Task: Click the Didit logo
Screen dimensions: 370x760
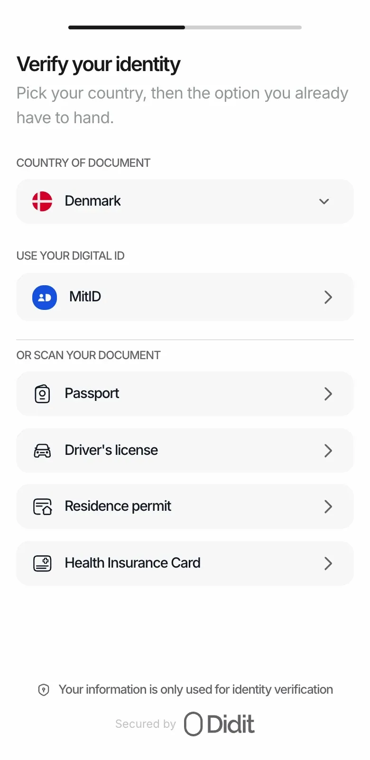Action: [219, 724]
